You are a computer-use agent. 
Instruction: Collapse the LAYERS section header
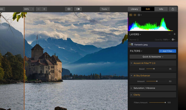coord(135,34)
